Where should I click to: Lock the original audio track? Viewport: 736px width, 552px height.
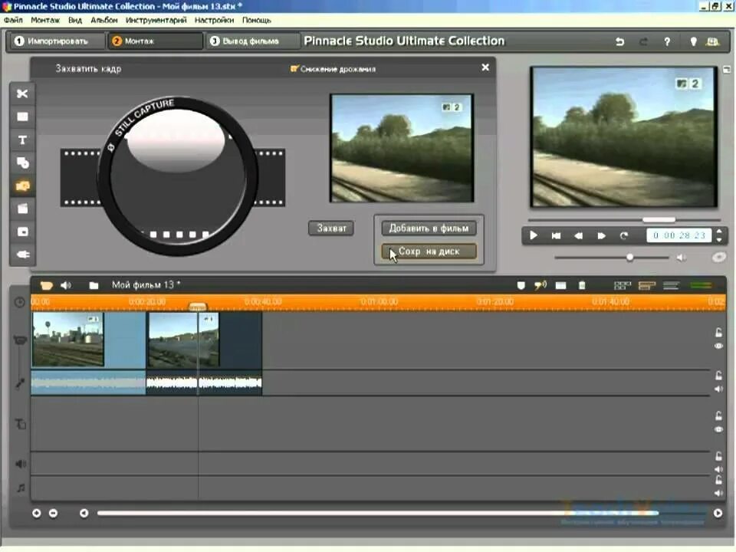pos(718,375)
